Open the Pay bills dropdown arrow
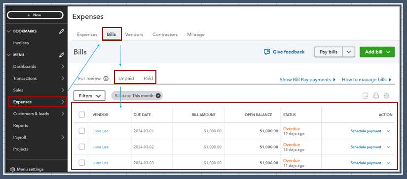Image resolution: width=407 pixels, height=179 pixels. pyautogui.click(x=349, y=52)
